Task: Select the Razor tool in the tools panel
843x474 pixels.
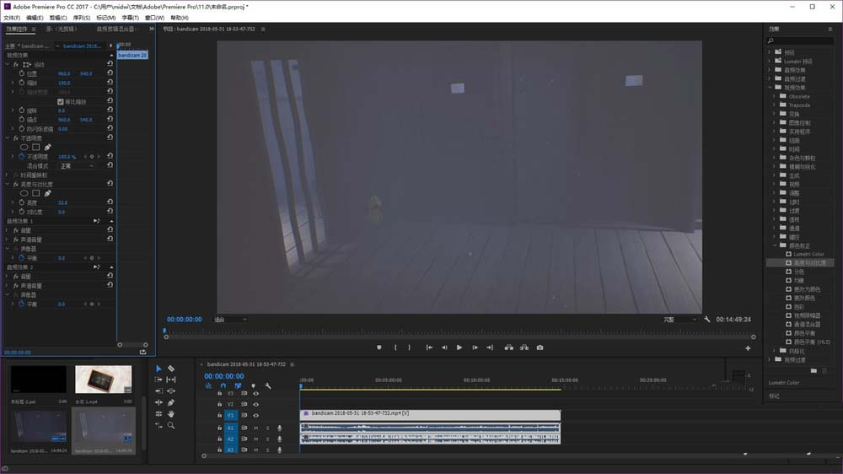Action: (x=171, y=369)
